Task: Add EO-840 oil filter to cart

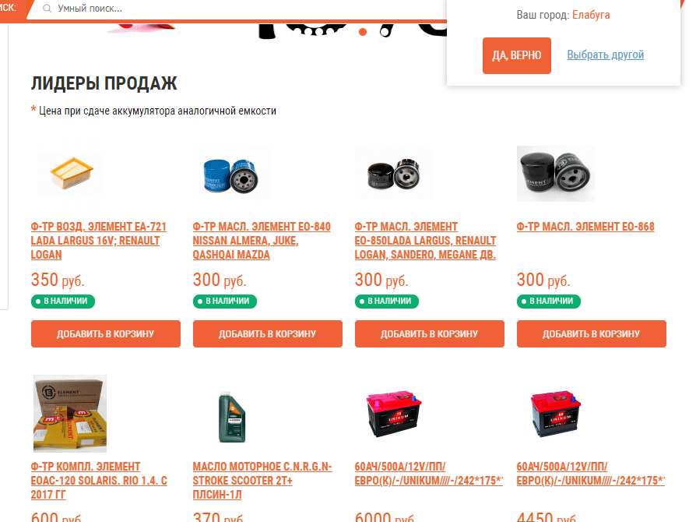Action: click(x=268, y=333)
